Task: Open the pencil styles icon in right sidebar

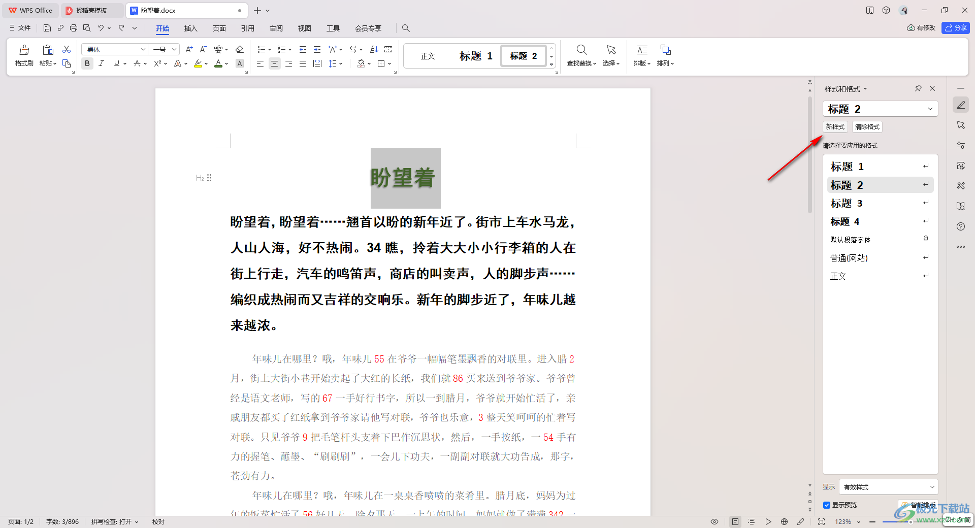Action: (961, 105)
